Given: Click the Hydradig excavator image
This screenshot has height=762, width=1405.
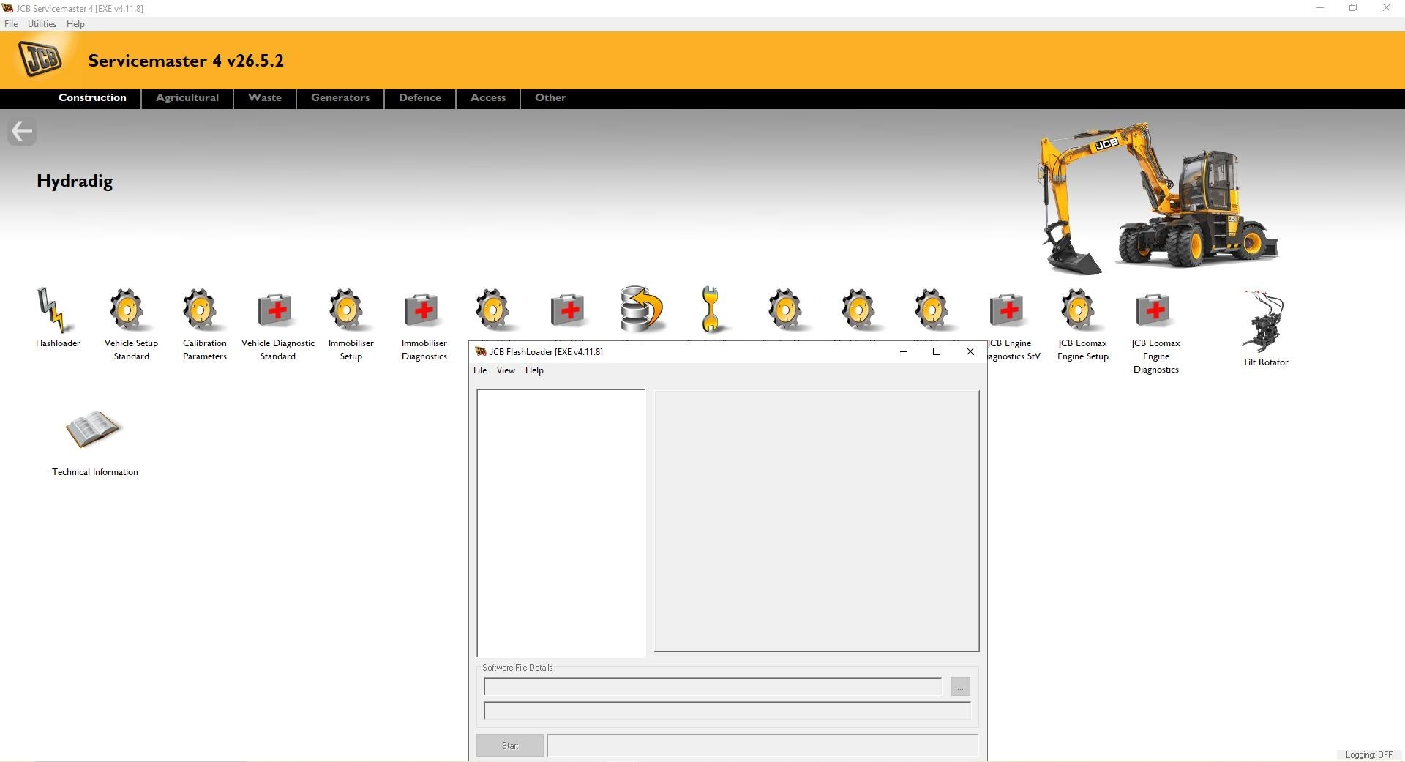Looking at the screenshot, I should pos(1158,198).
